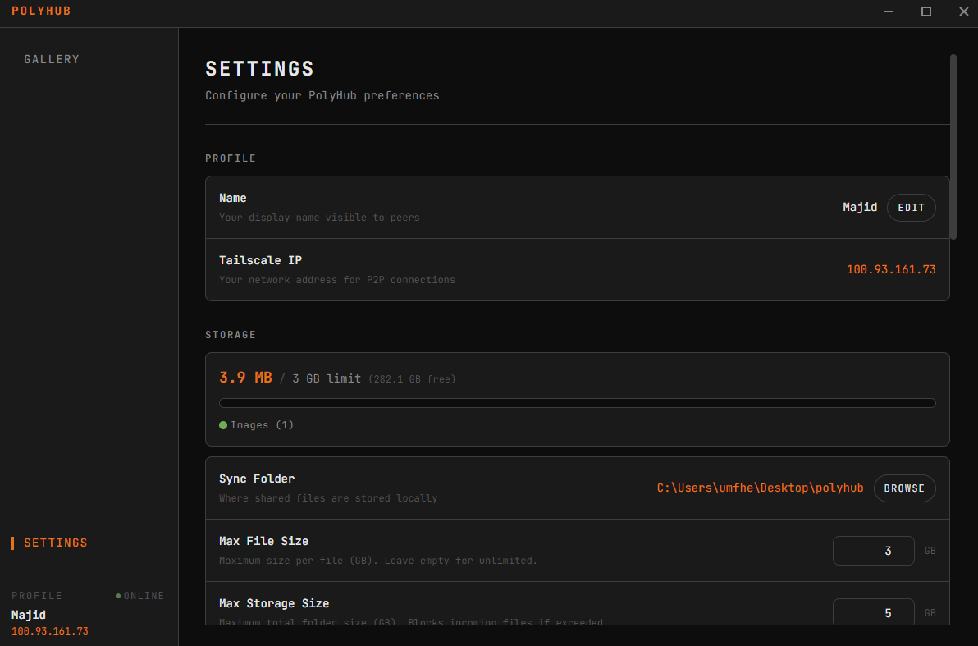978x646 pixels.
Task: Select SETTINGS in the sidebar
Action: [x=55, y=543]
